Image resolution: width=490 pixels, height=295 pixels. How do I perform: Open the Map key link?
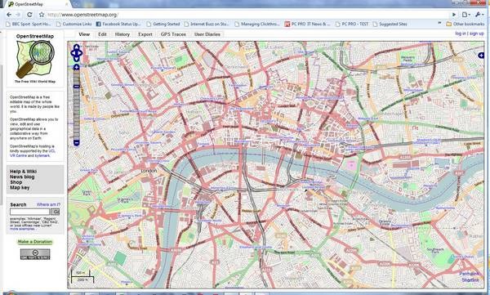(20, 187)
